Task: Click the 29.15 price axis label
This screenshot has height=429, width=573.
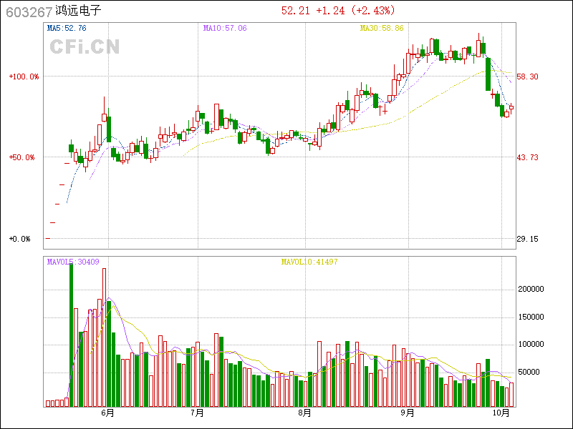Action: [527, 239]
